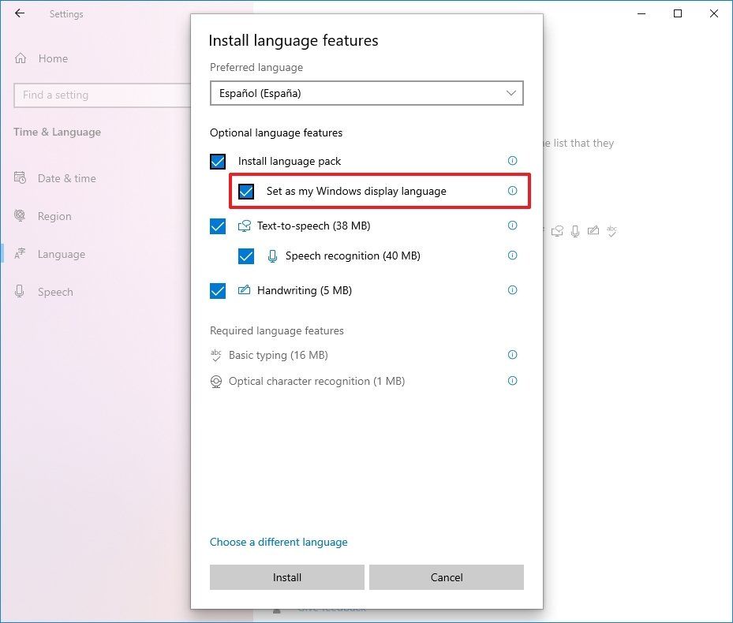This screenshot has height=623, width=733.
Task: Select the Language character icon in the sidebar
Action: [18, 253]
